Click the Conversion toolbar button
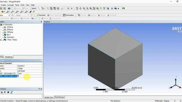Screen dimensions: 182x102 tap(55, 18)
